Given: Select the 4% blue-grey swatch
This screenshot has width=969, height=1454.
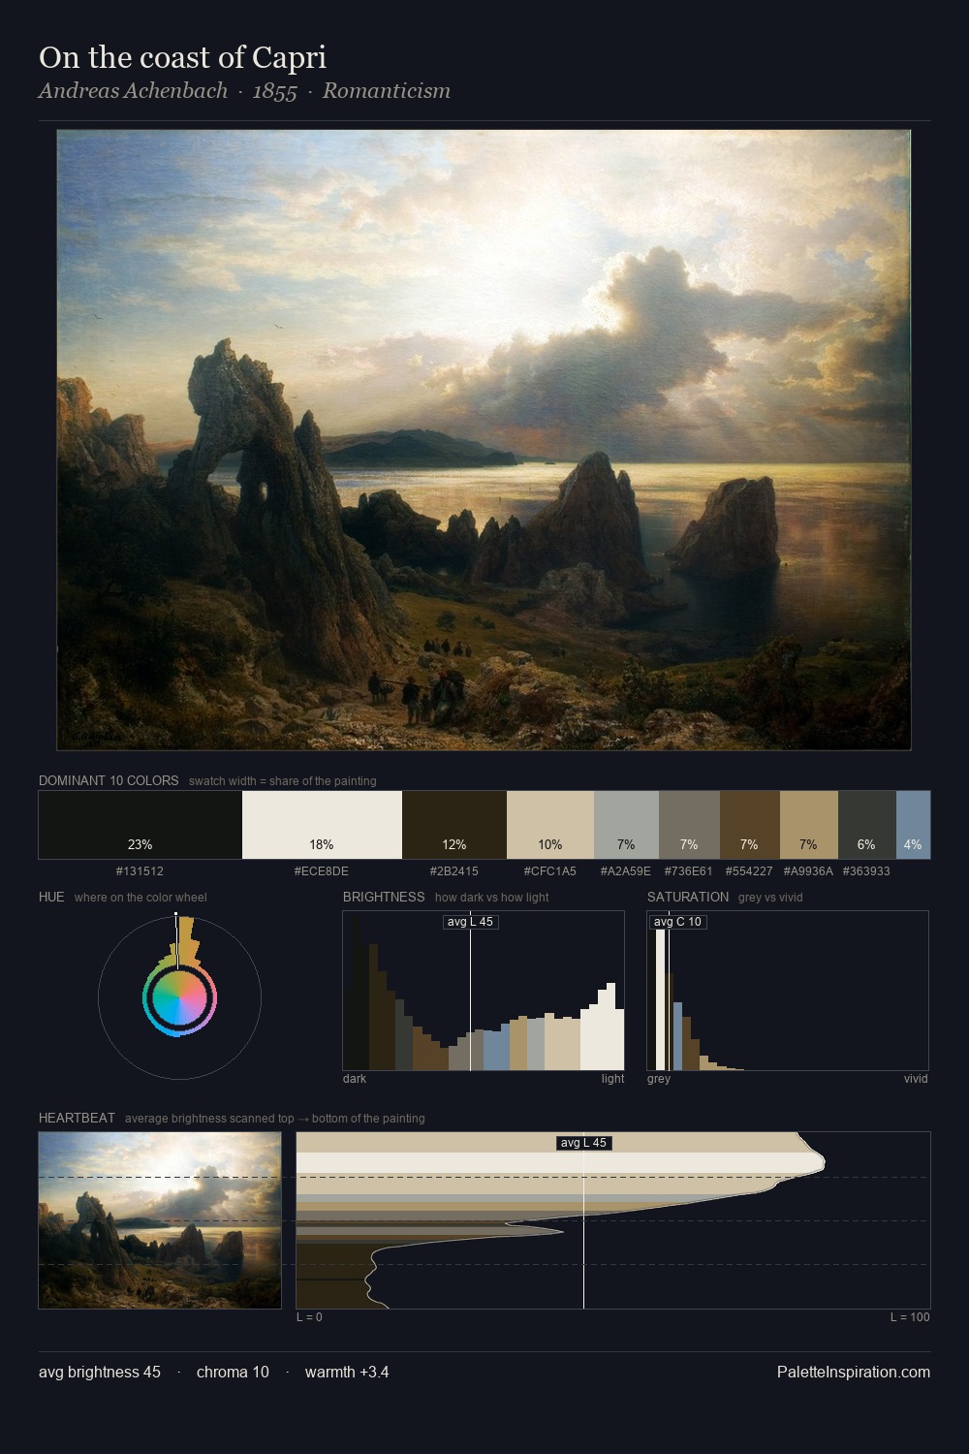Looking at the screenshot, I should 913,825.
